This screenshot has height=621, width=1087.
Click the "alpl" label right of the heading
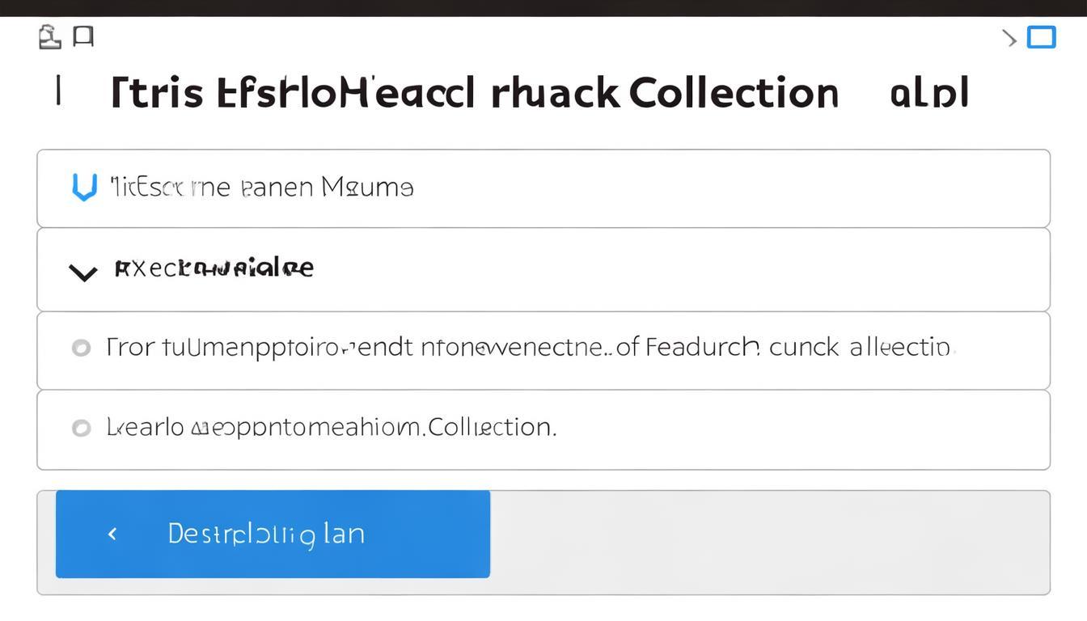point(928,94)
